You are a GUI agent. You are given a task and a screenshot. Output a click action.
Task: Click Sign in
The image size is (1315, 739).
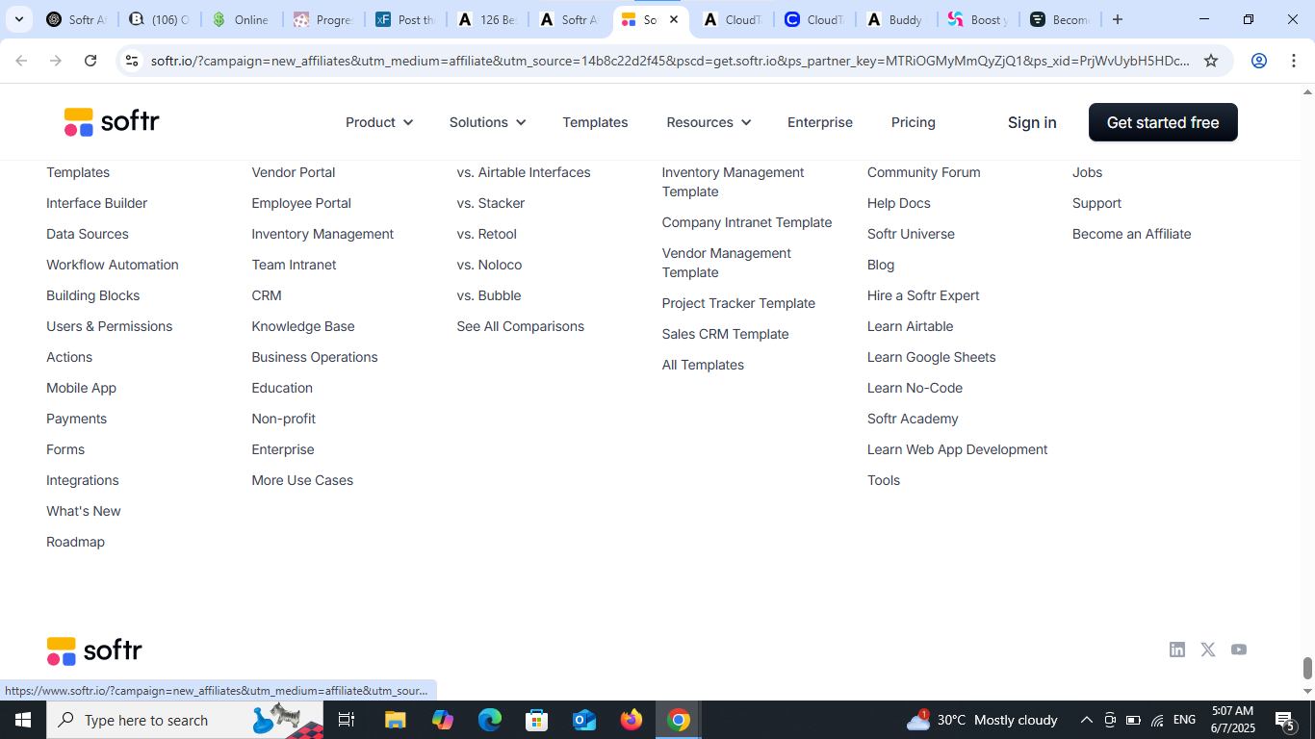click(1032, 122)
